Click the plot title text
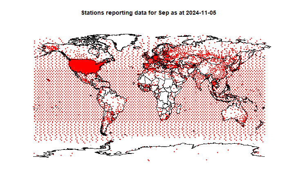Screen dimensions: 286x196 148,13
